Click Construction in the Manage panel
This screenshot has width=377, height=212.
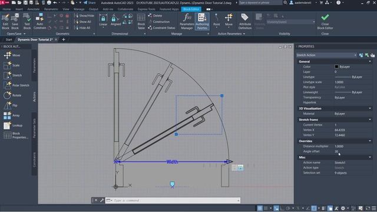click(x=159, y=22)
